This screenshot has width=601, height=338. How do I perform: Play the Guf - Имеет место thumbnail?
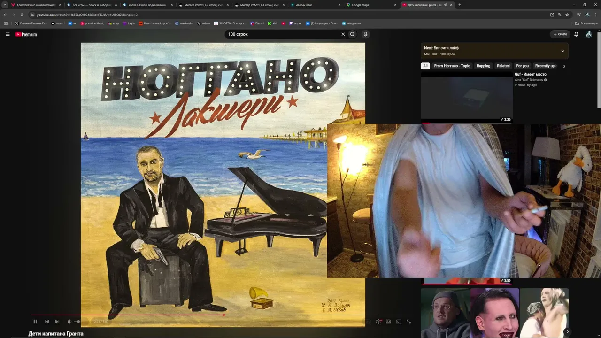(467, 97)
